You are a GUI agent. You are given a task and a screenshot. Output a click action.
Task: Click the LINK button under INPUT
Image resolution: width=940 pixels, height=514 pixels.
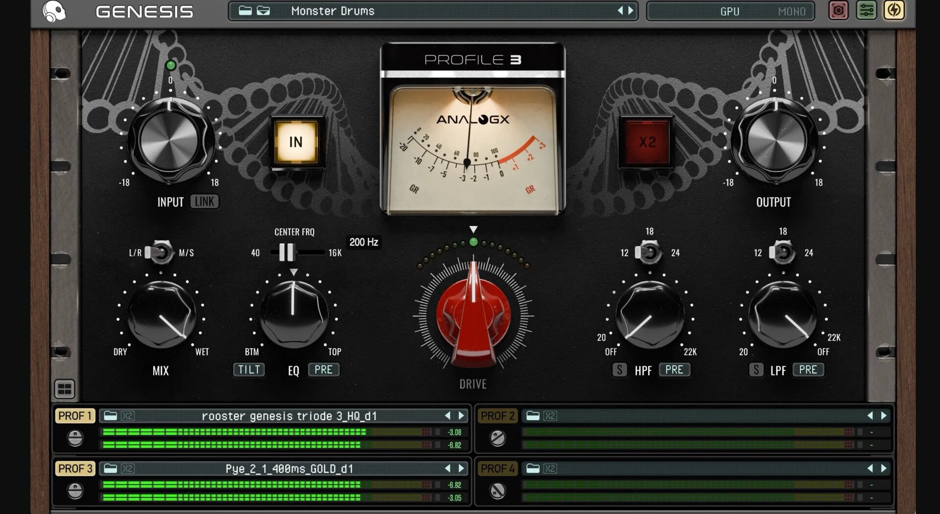pos(204,201)
